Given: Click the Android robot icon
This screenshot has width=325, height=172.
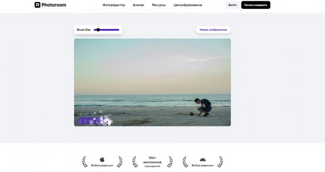Looking at the screenshot, I should click(203, 159).
